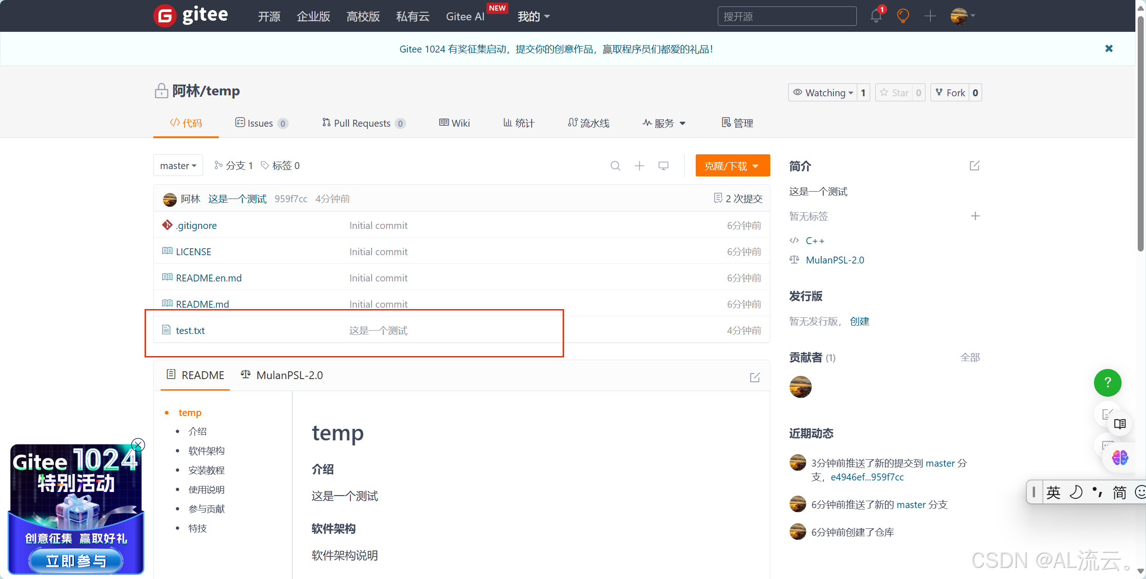Viewport: 1146px width, 579px height.
Task: Click the plus icon to add file
Action: tap(639, 166)
